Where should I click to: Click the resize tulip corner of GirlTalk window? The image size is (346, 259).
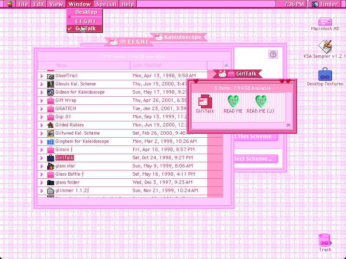click(288, 125)
